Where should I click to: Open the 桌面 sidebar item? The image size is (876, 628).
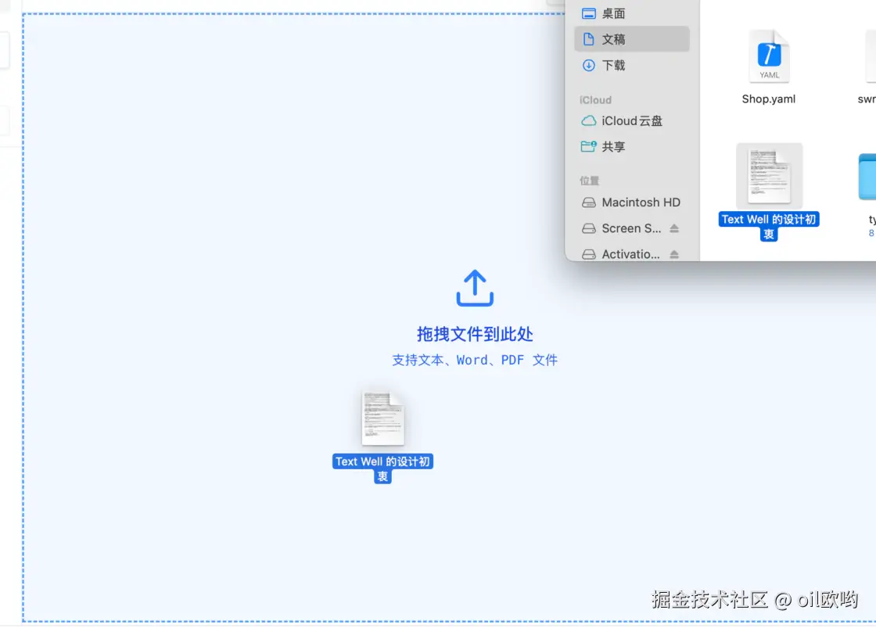coord(632,13)
